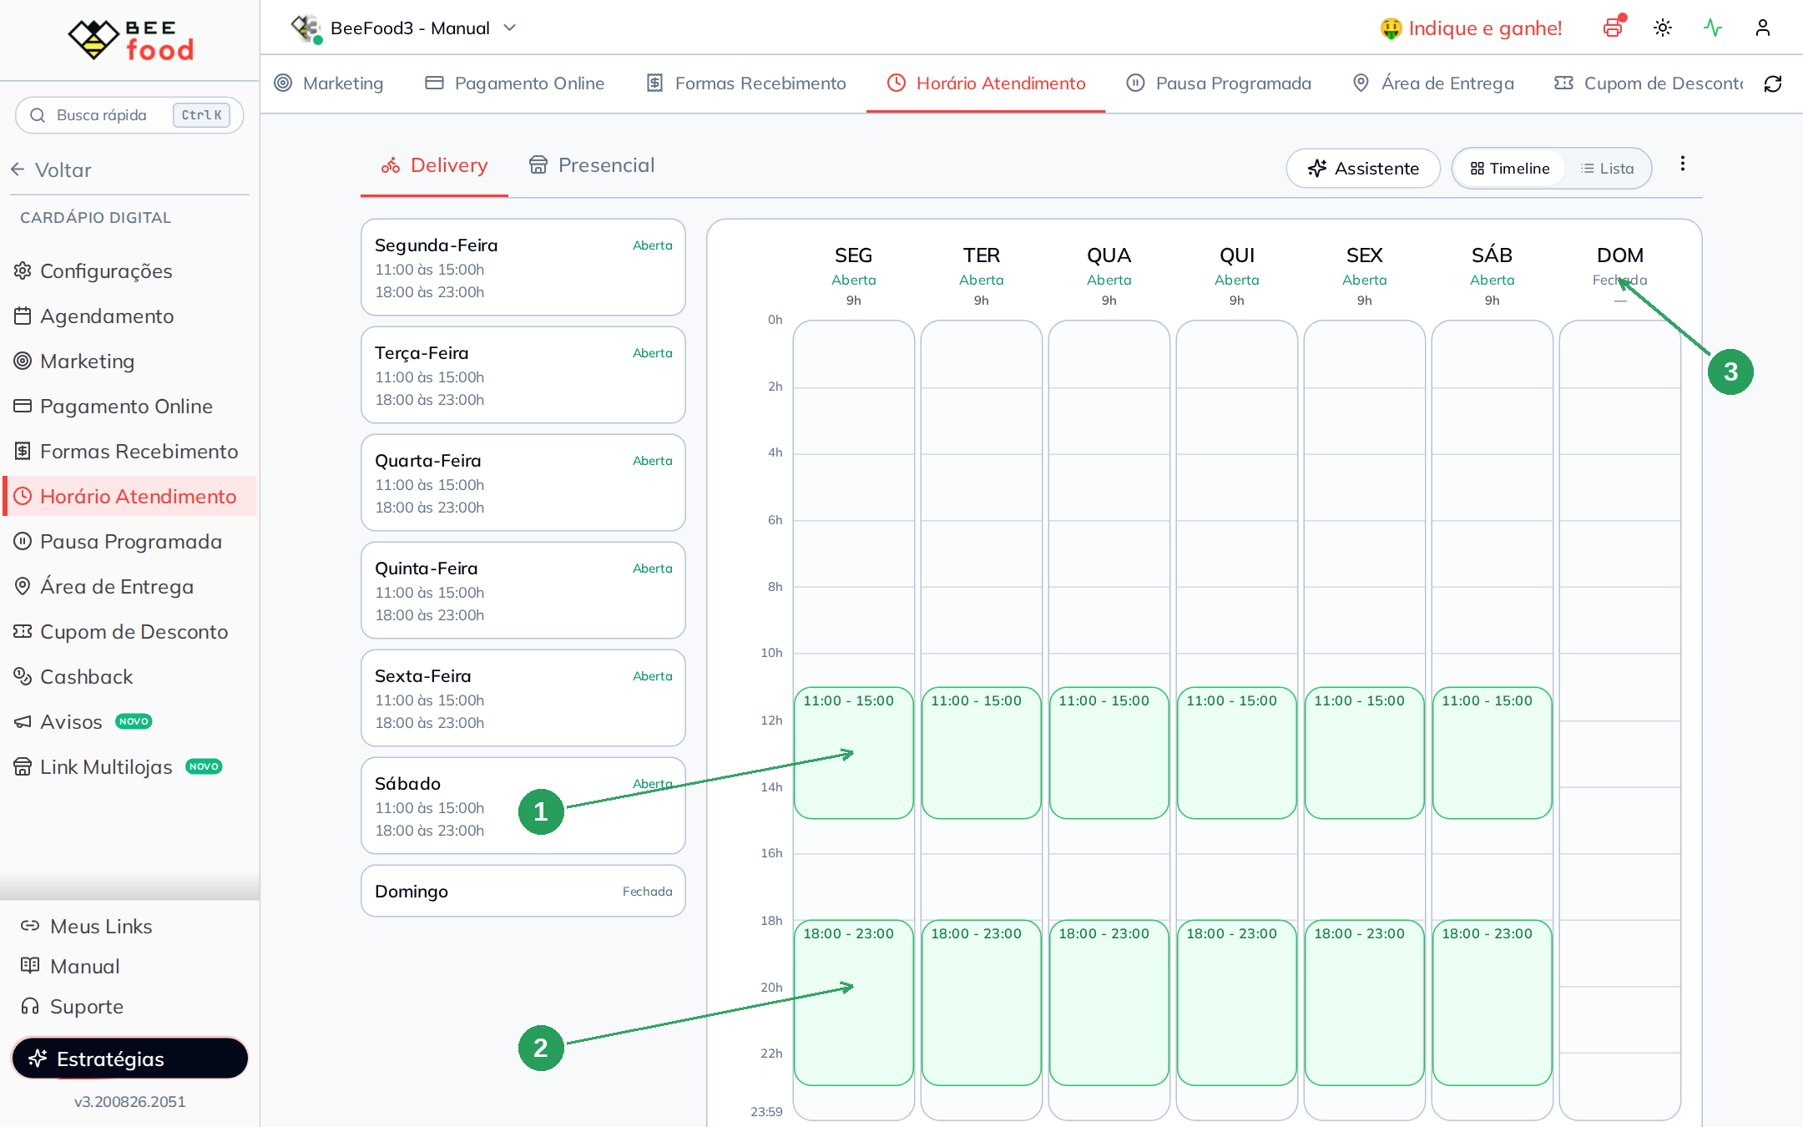This screenshot has width=1803, height=1127.
Task: Open the Terça-Feira schedule card
Action: [523, 375]
